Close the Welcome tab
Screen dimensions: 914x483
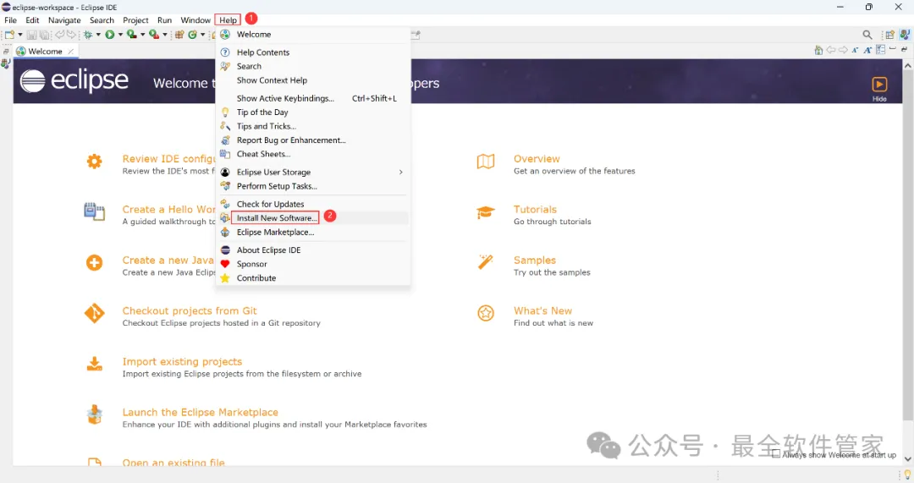pyautogui.click(x=70, y=52)
